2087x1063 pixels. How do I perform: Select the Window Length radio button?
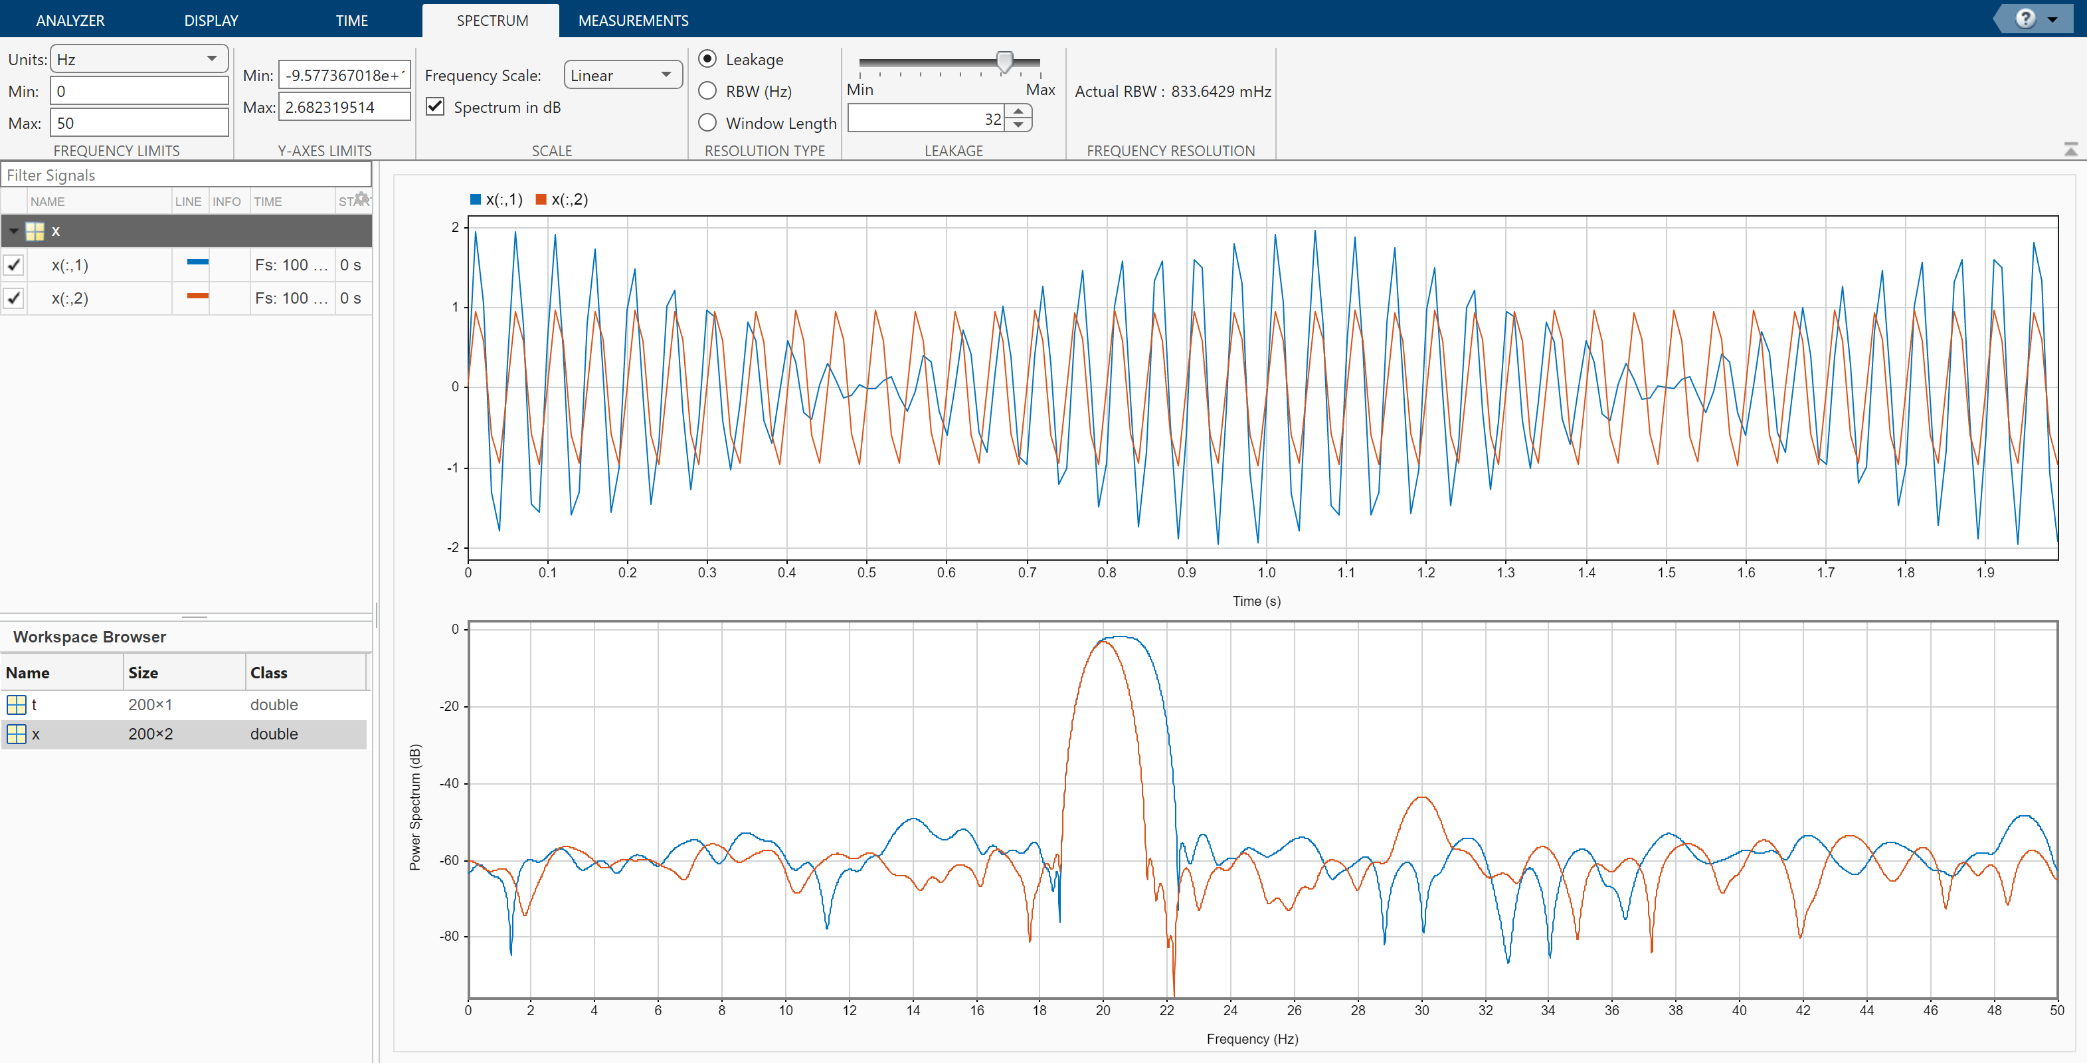707,122
